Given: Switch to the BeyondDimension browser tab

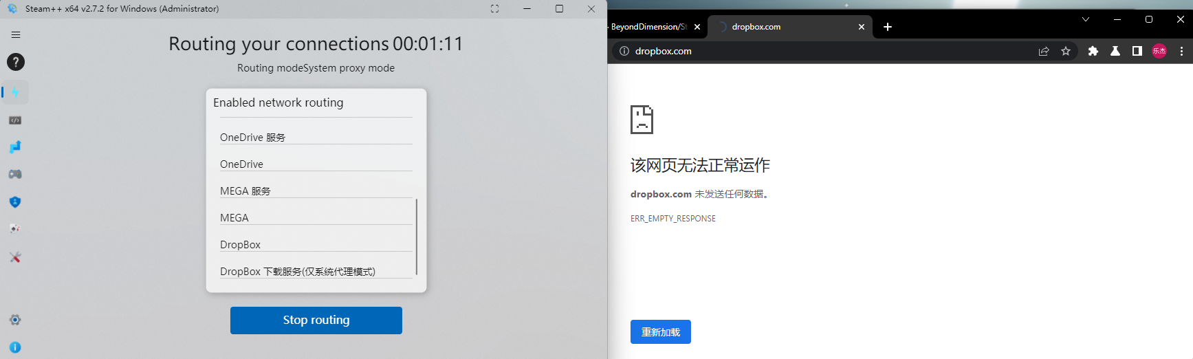Looking at the screenshot, I should 648,27.
